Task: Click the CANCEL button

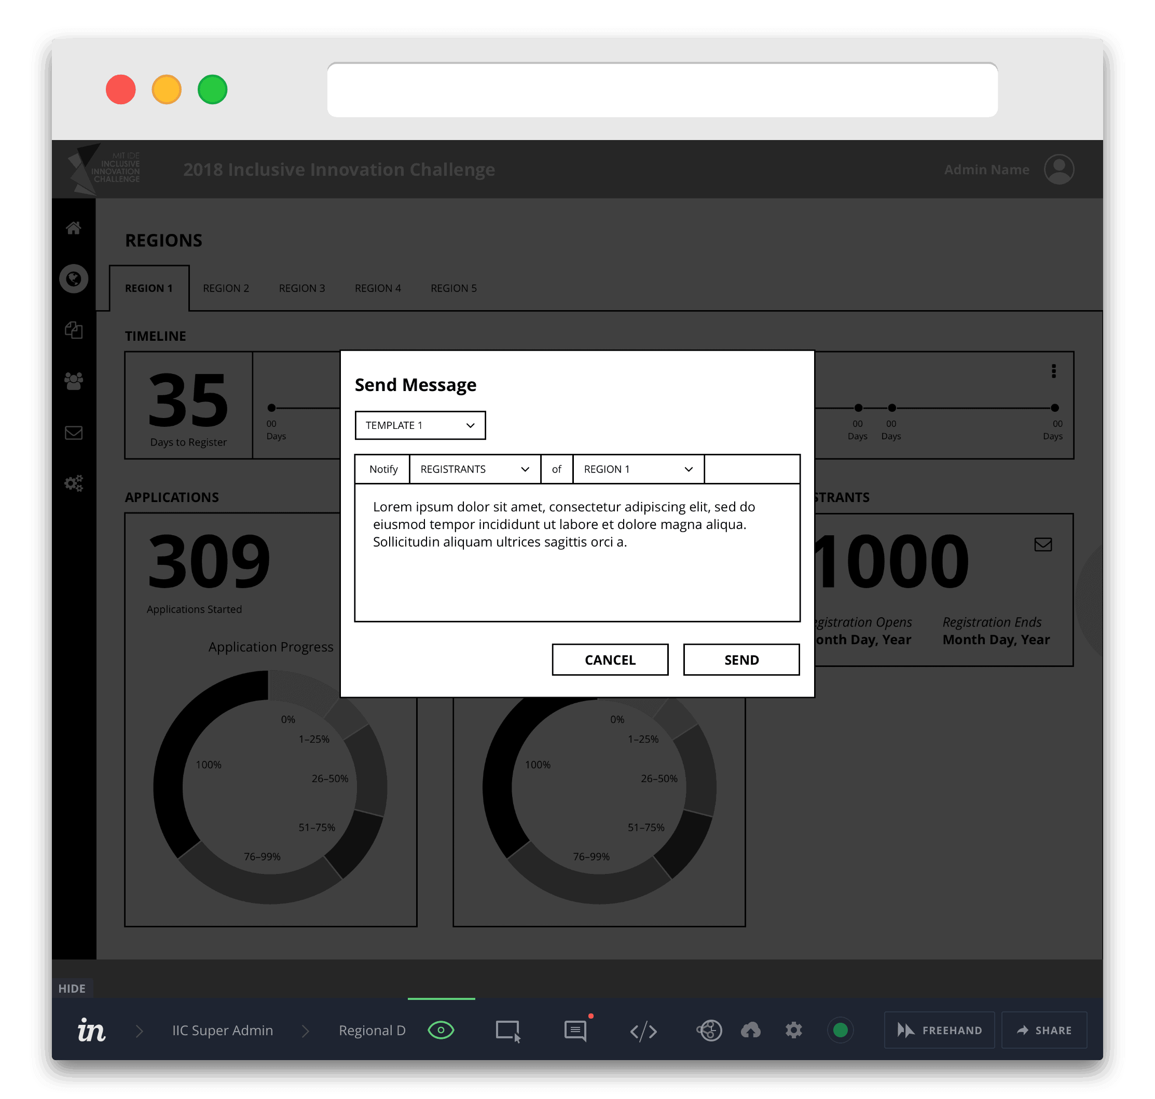Action: [610, 660]
